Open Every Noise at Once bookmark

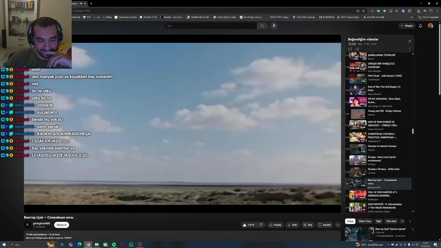point(126,17)
